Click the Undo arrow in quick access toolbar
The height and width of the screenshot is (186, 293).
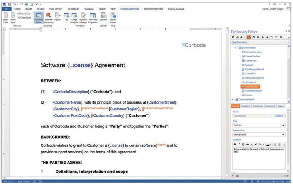15,4
